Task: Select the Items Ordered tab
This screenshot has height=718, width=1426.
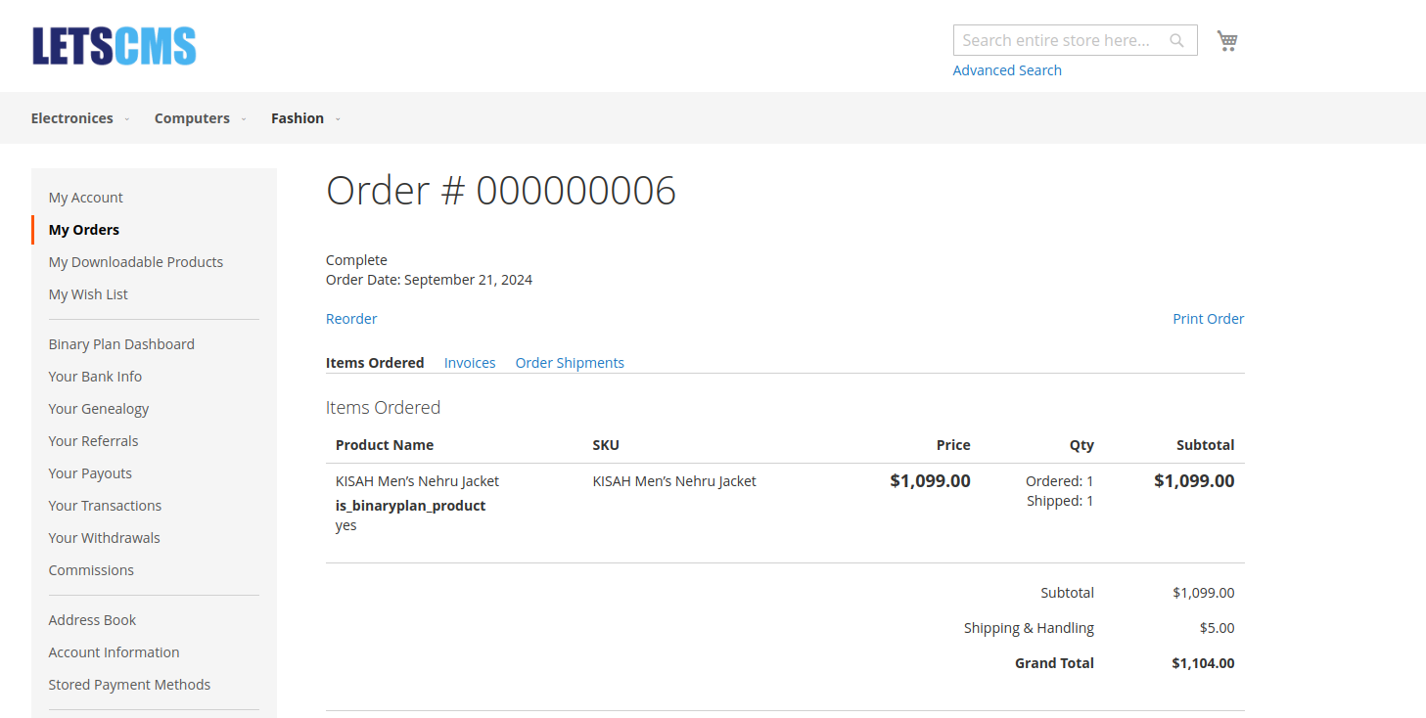Action: [375, 362]
